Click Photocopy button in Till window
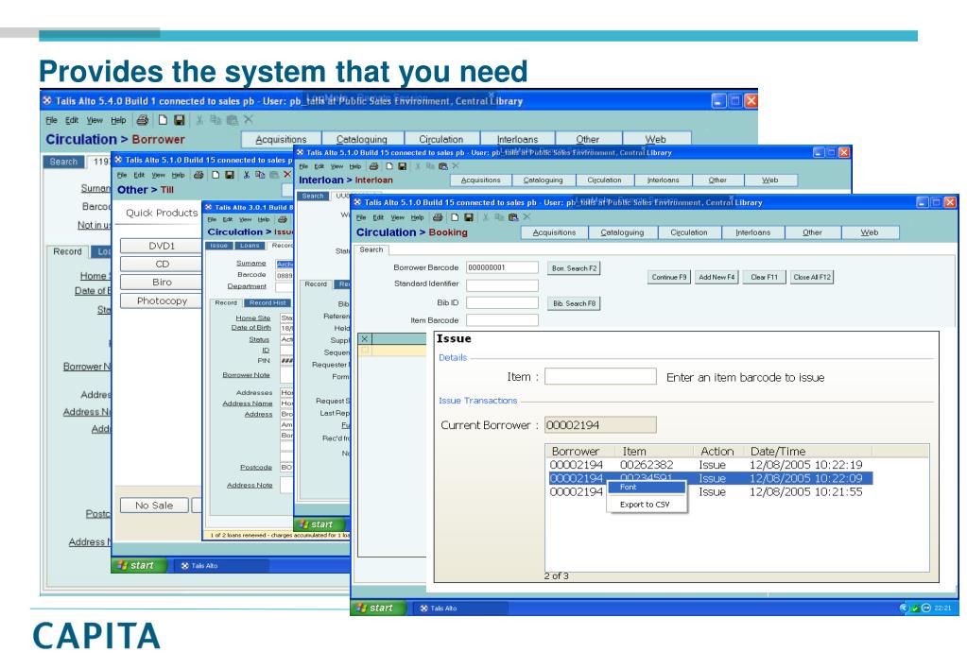The height and width of the screenshot is (669, 967). 162,300
